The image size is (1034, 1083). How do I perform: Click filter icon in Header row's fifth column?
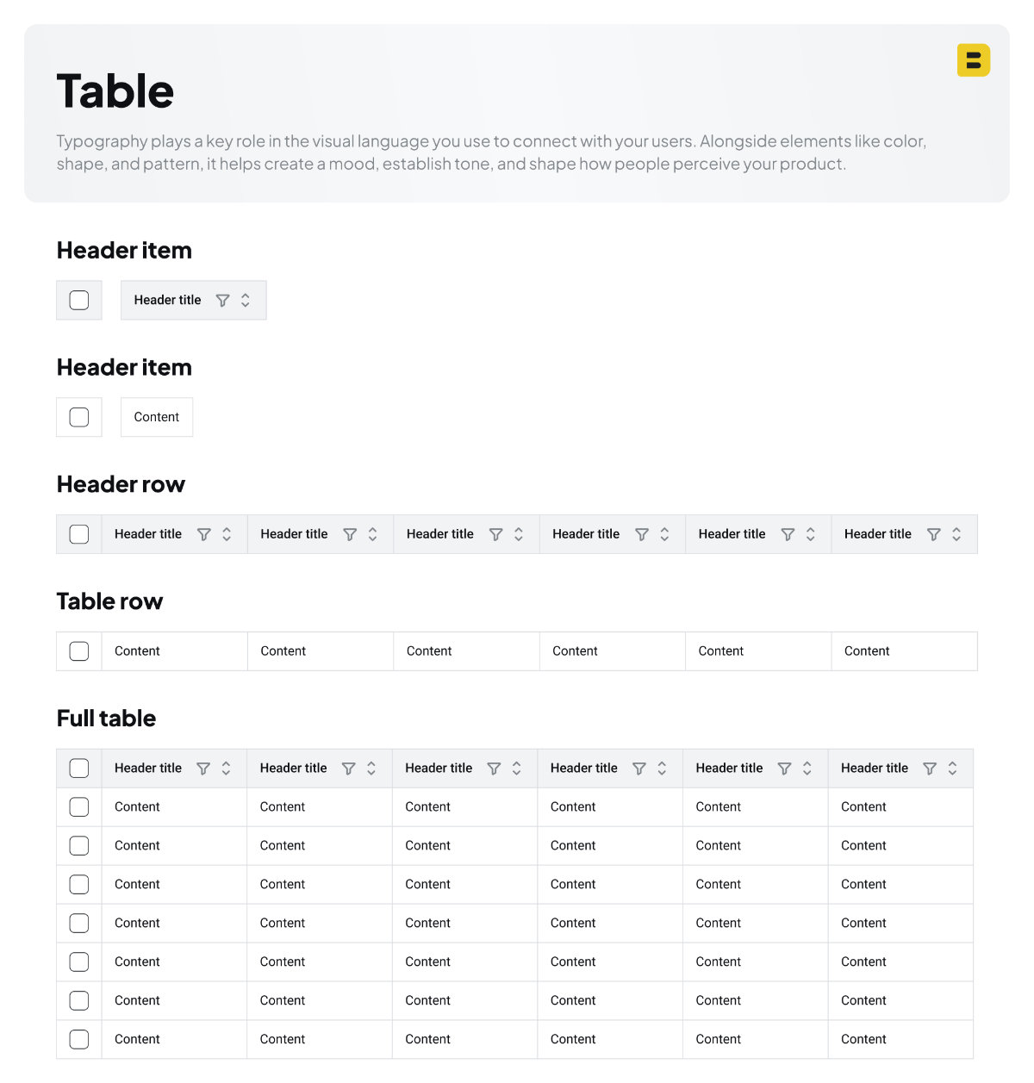tap(788, 535)
